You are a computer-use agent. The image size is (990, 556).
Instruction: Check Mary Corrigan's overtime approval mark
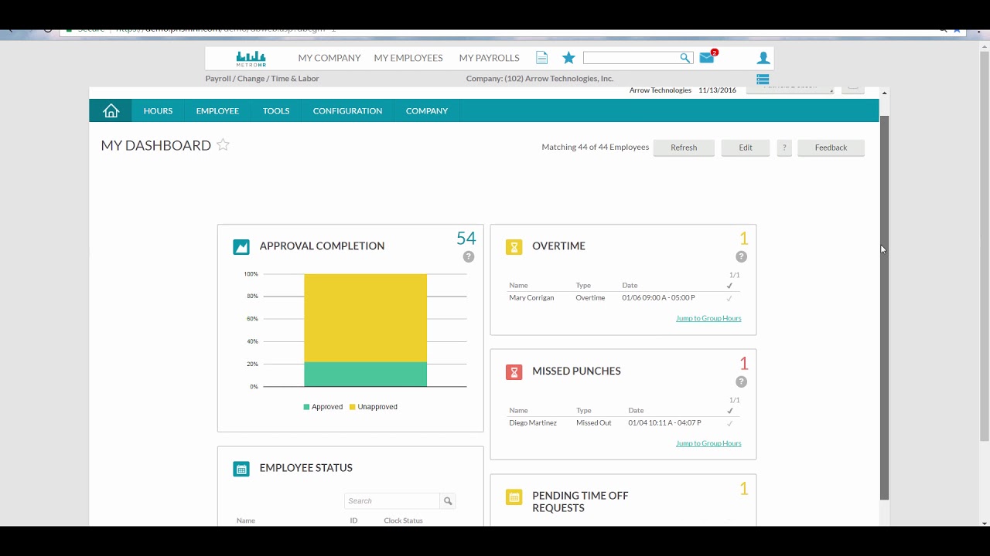click(729, 298)
